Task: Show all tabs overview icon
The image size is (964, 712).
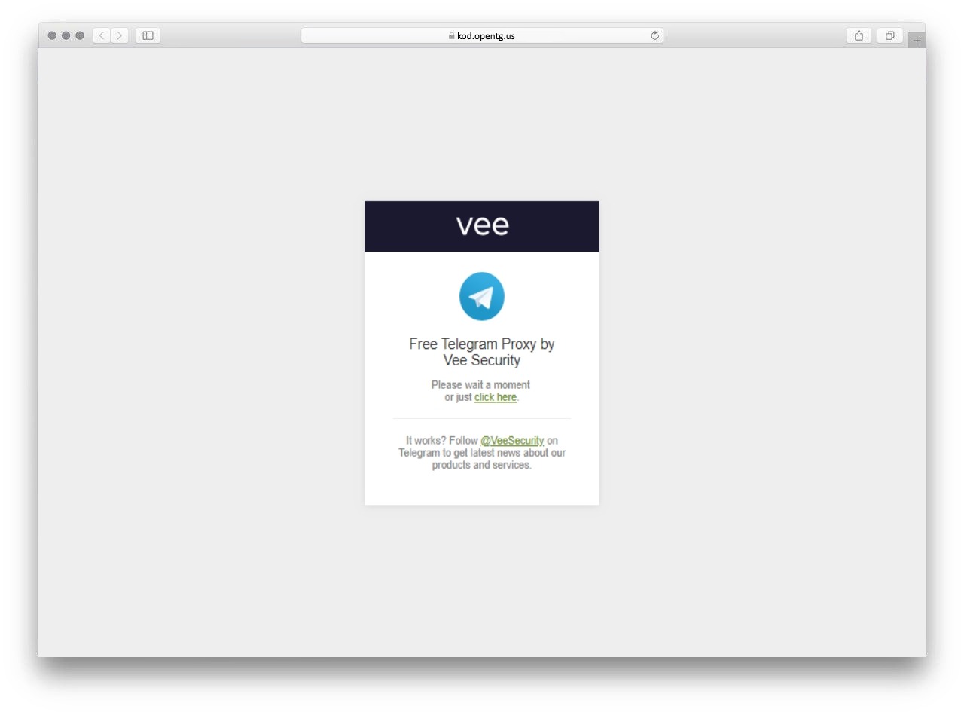Action: tap(889, 35)
